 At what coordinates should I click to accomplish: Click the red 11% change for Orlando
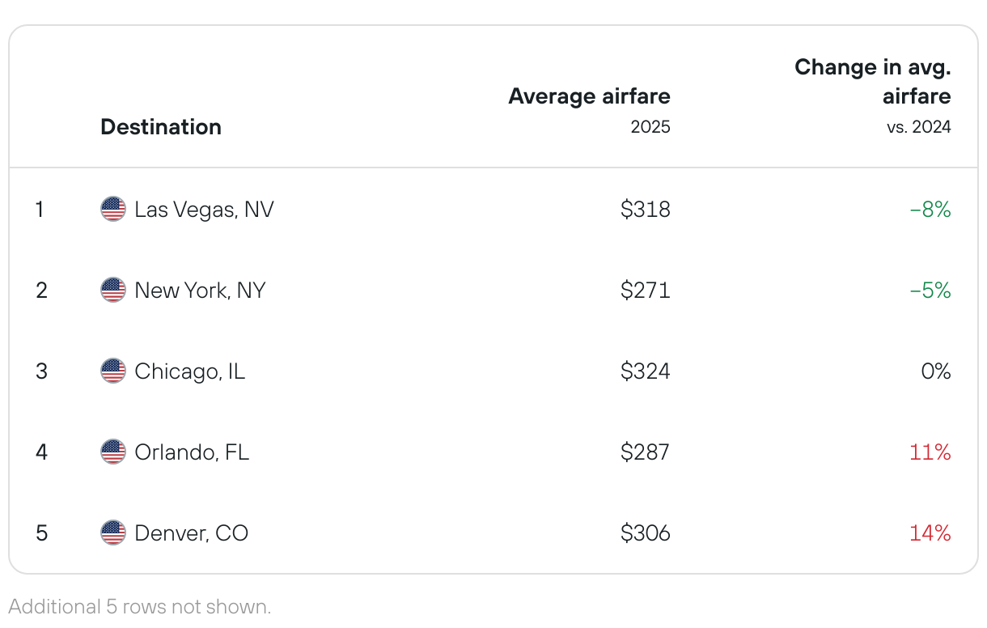[x=930, y=452]
